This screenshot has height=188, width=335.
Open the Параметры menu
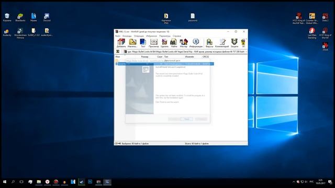pos(165,36)
